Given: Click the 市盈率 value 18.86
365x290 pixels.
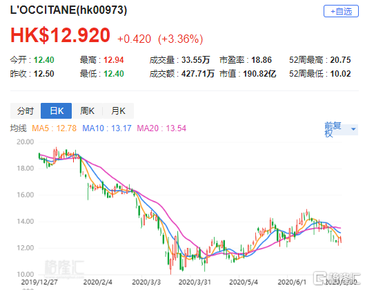Looking at the screenshot, I should pyautogui.click(x=262, y=60).
